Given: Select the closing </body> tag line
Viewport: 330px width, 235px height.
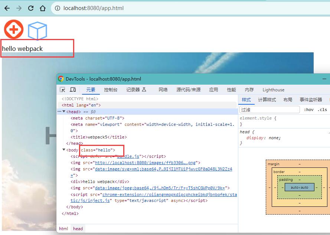Looking at the screenshot, I should pyautogui.click(x=75, y=207).
